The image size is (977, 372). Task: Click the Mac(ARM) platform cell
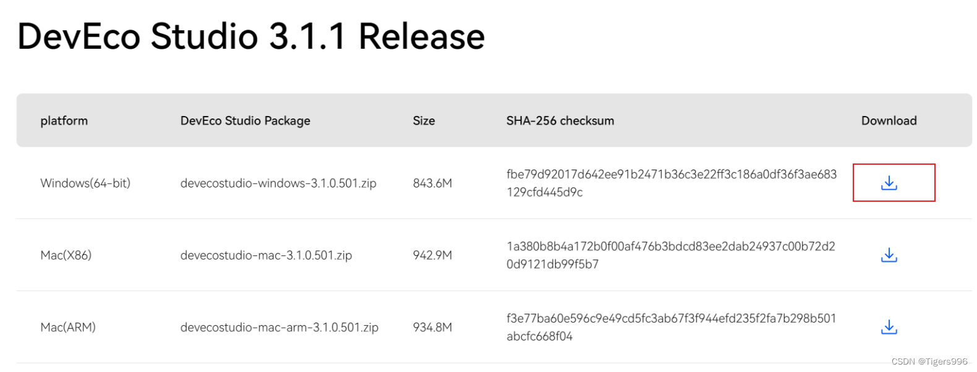click(68, 328)
